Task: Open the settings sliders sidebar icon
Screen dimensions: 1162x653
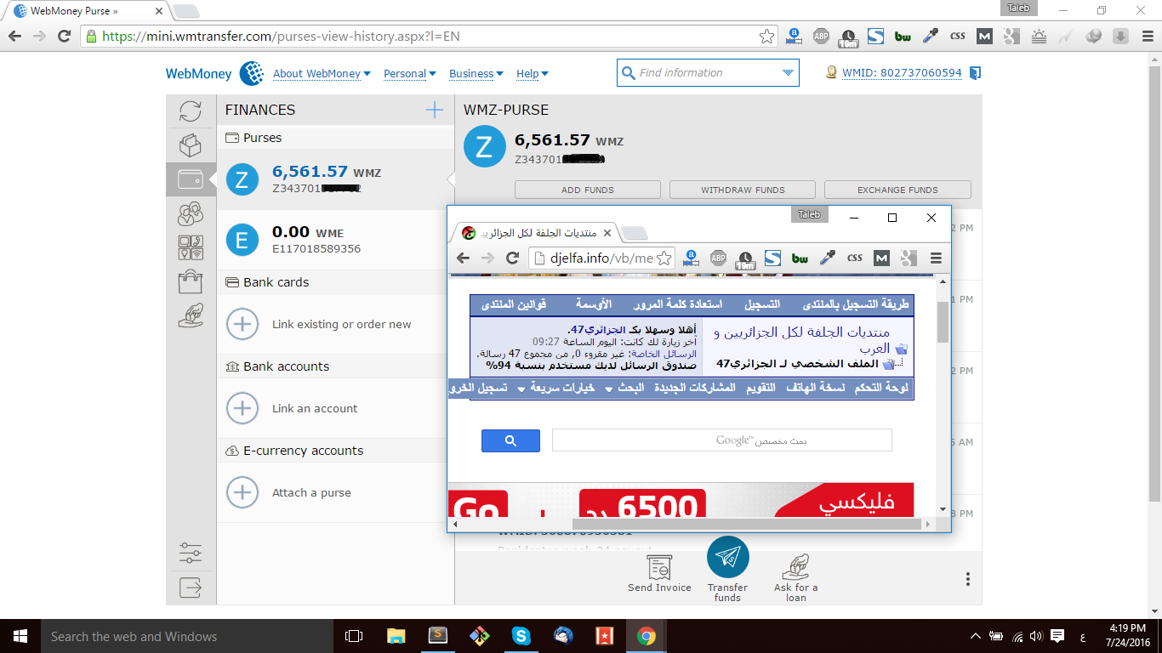Action: point(191,553)
